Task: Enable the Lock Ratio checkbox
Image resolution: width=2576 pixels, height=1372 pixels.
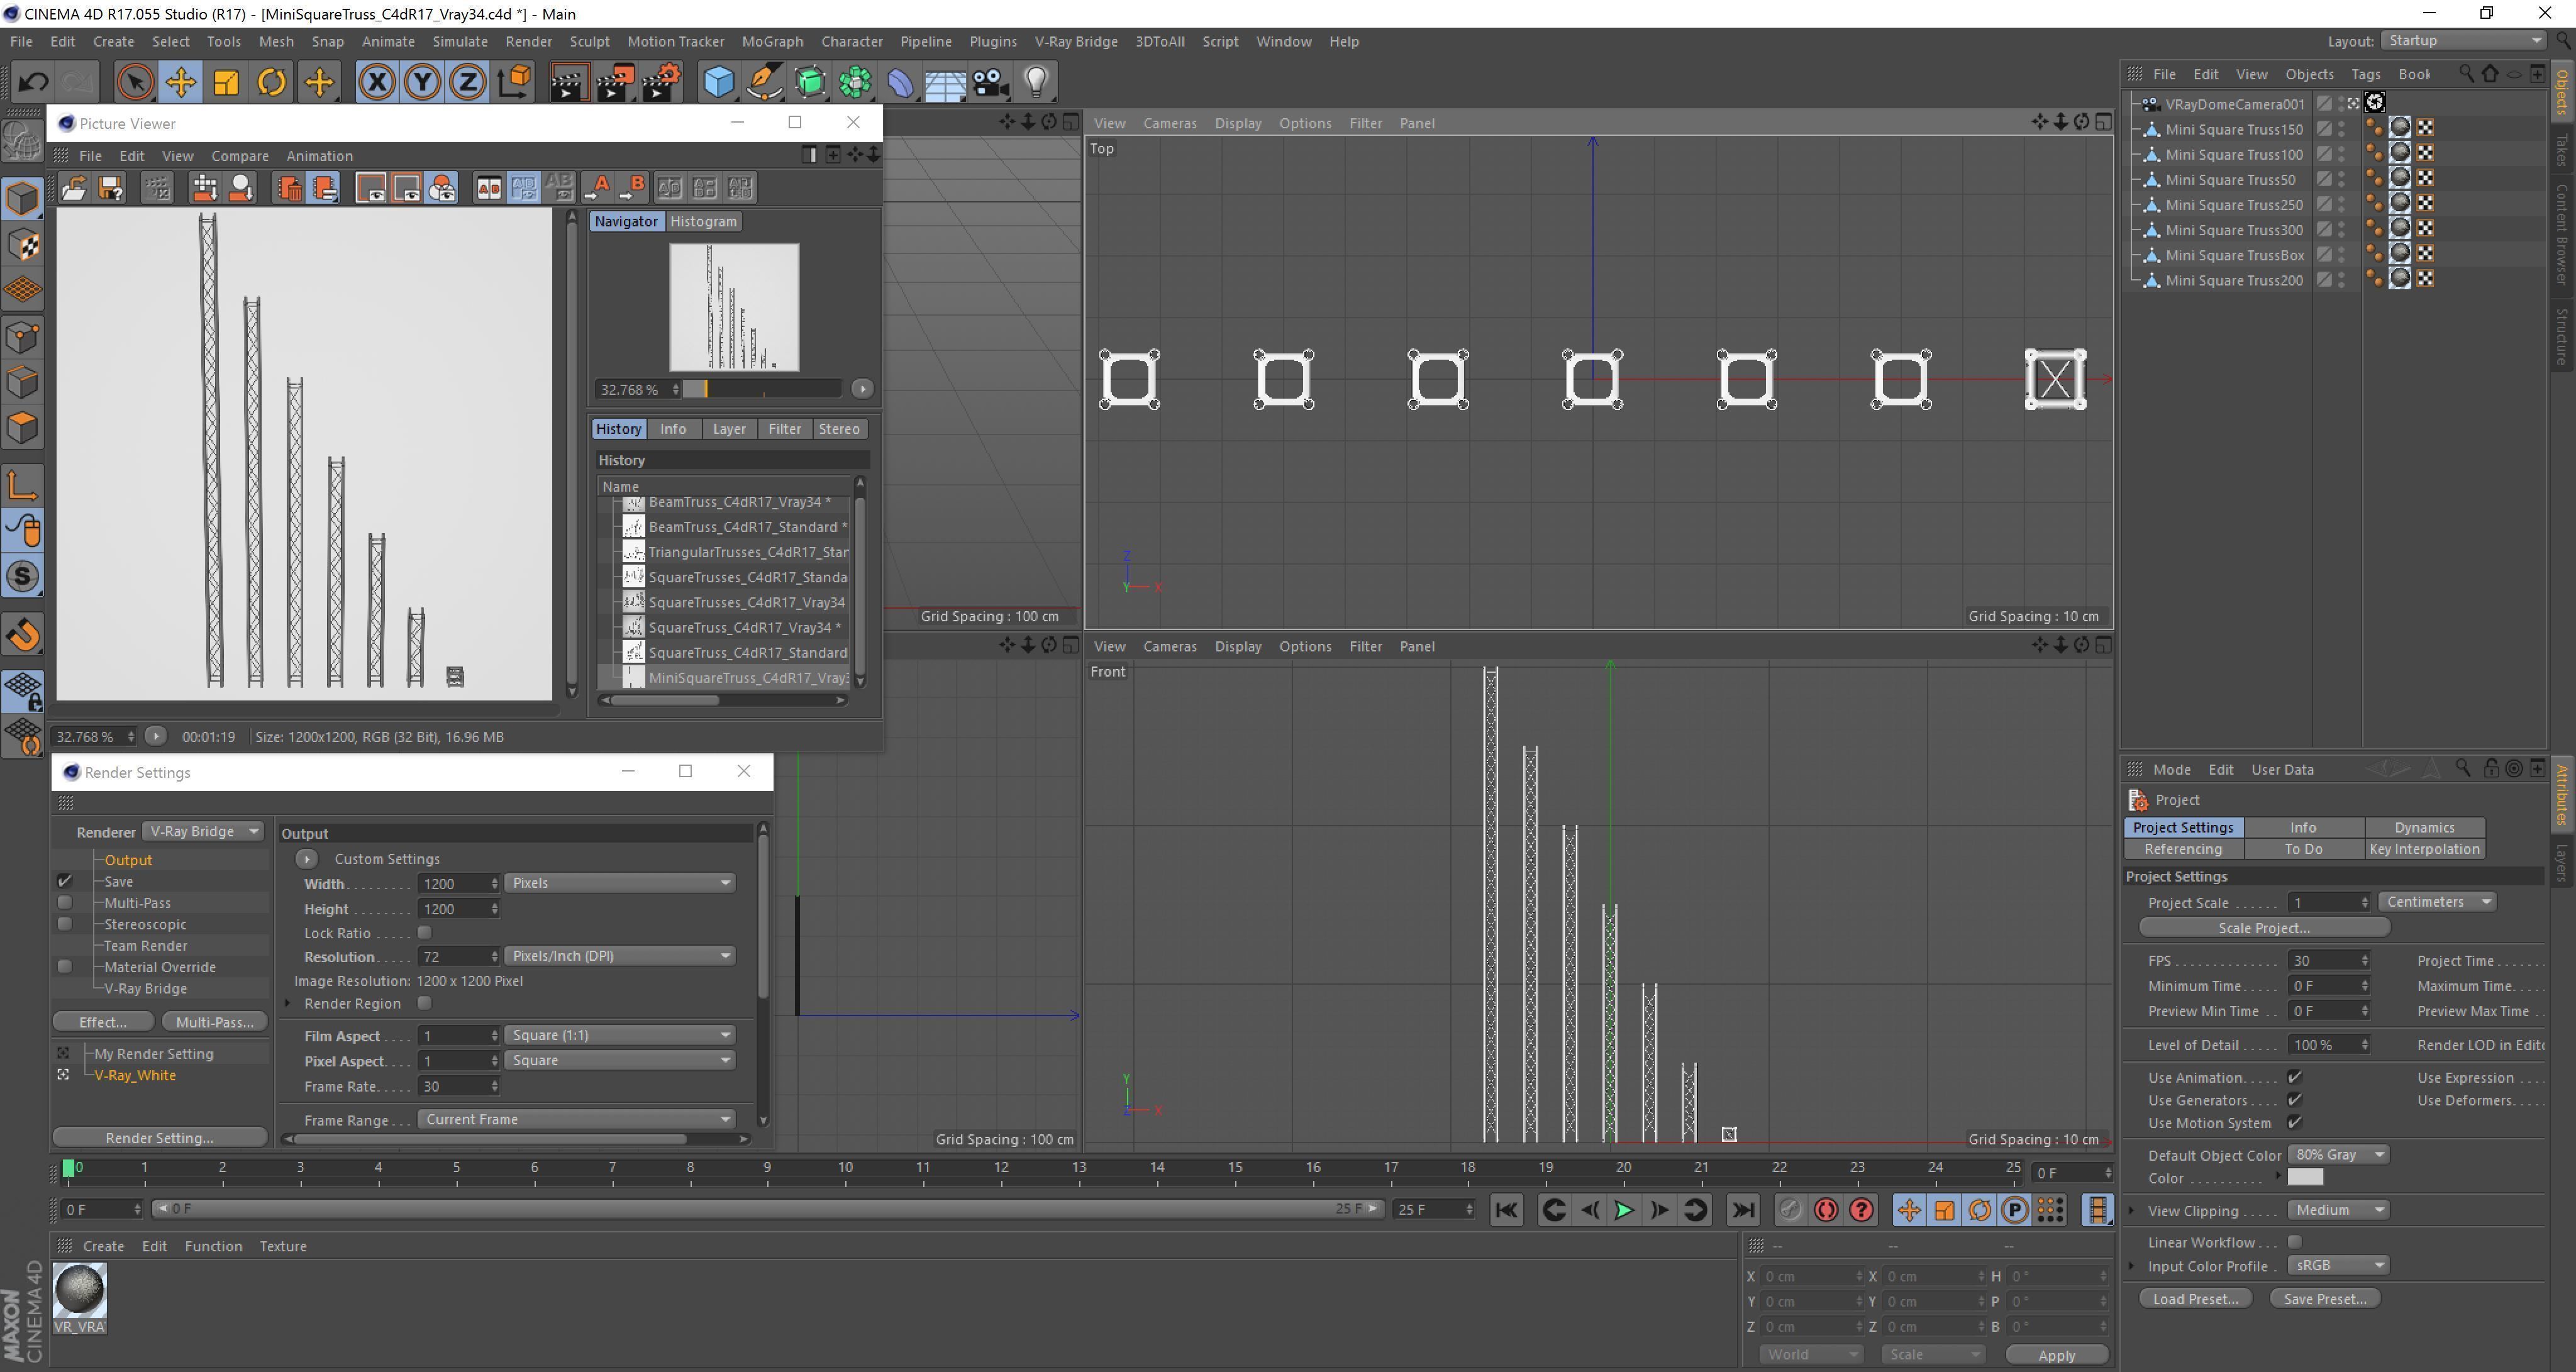Action: point(425,933)
